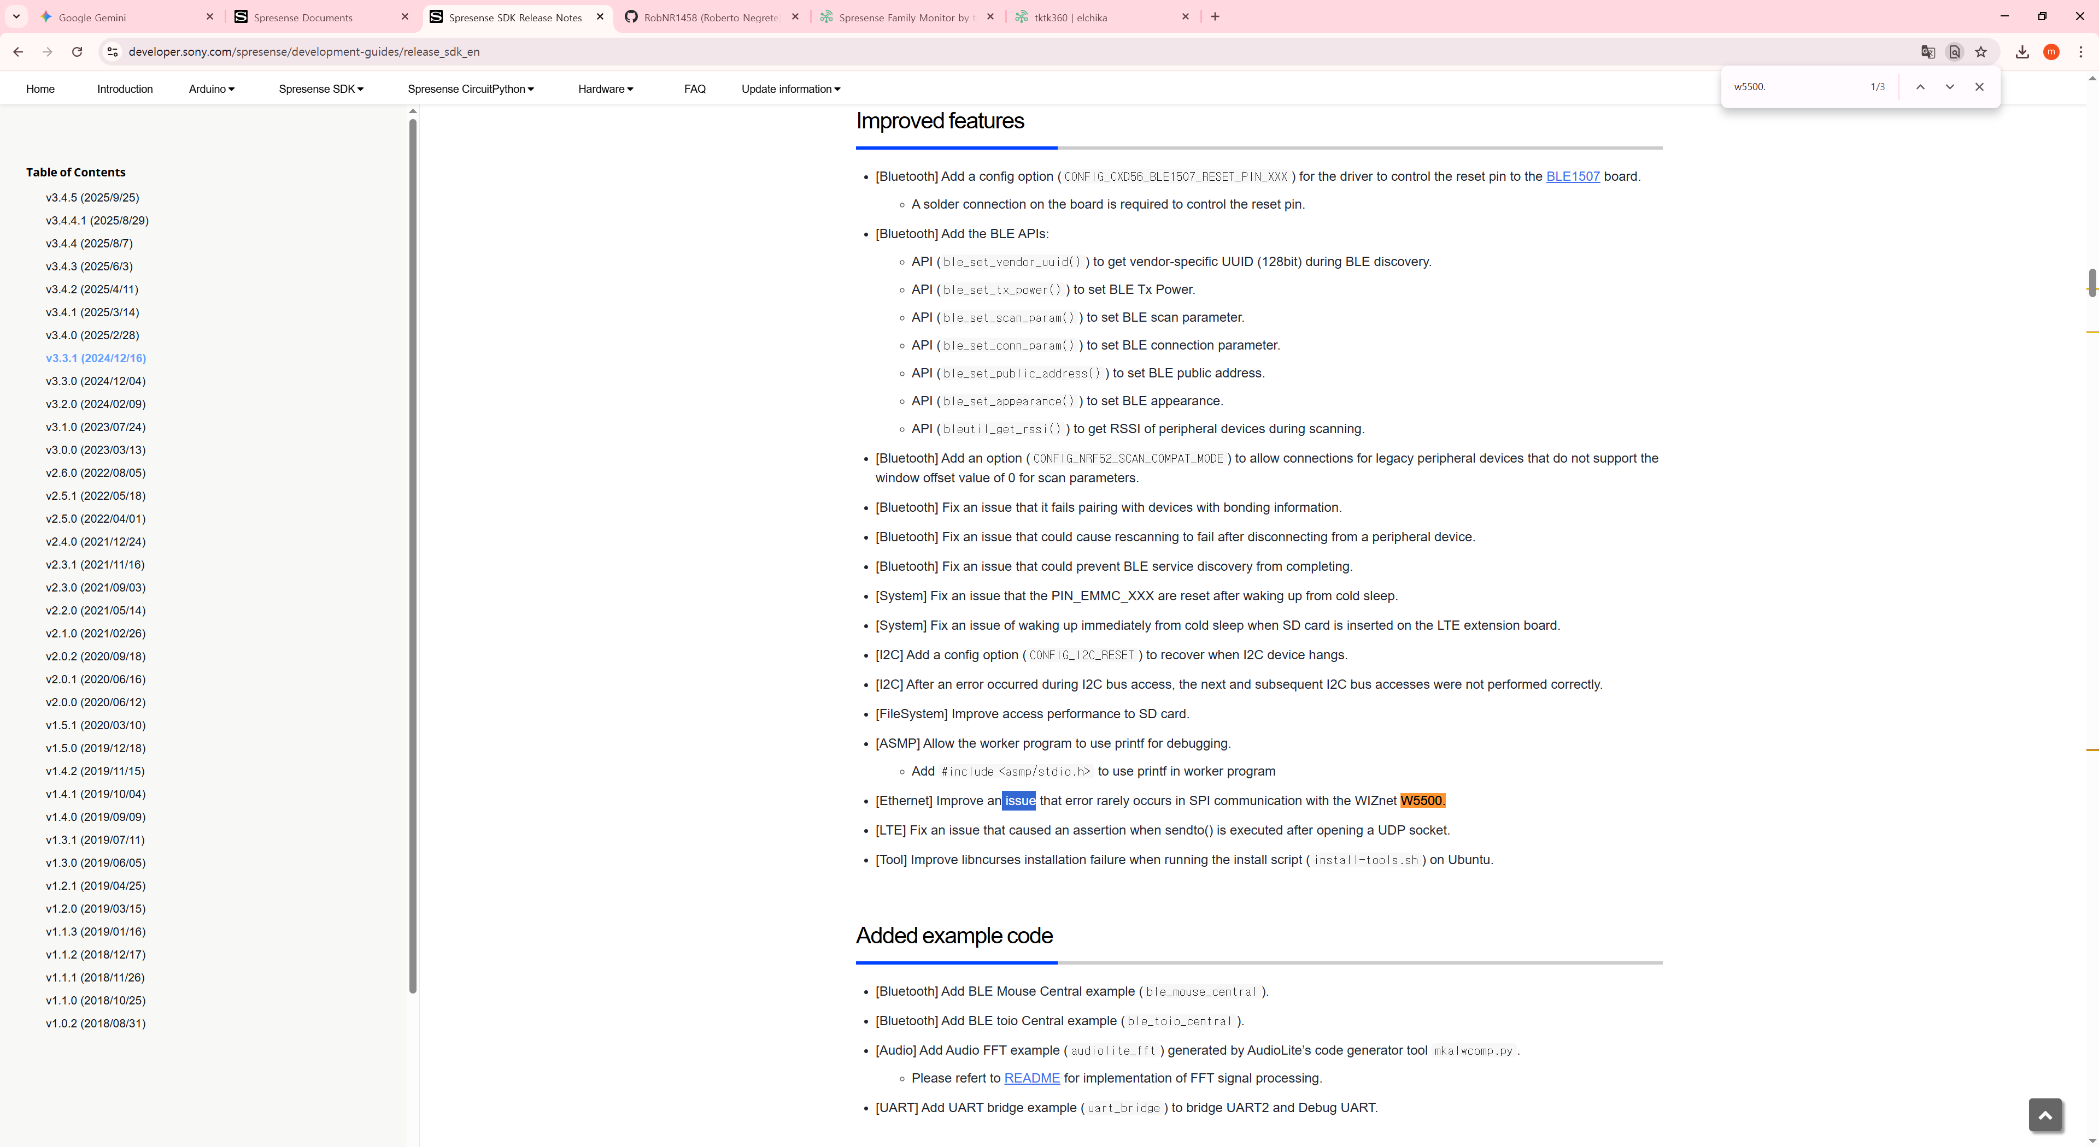Image resolution: width=2099 pixels, height=1147 pixels.
Task: Click the translate page icon in address bar
Action: coord(1928,51)
